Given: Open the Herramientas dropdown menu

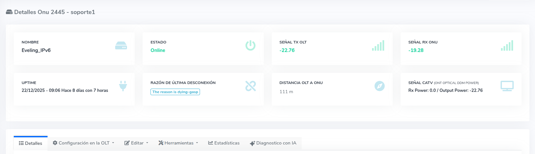Looking at the screenshot, I should (x=178, y=143).
